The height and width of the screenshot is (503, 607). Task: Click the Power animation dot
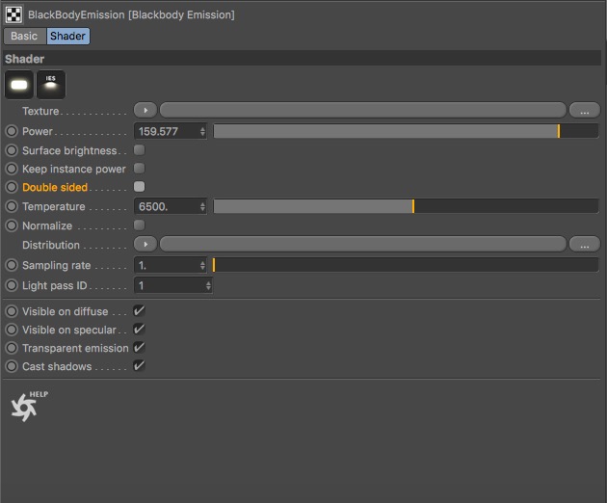(x=12, y=131)
